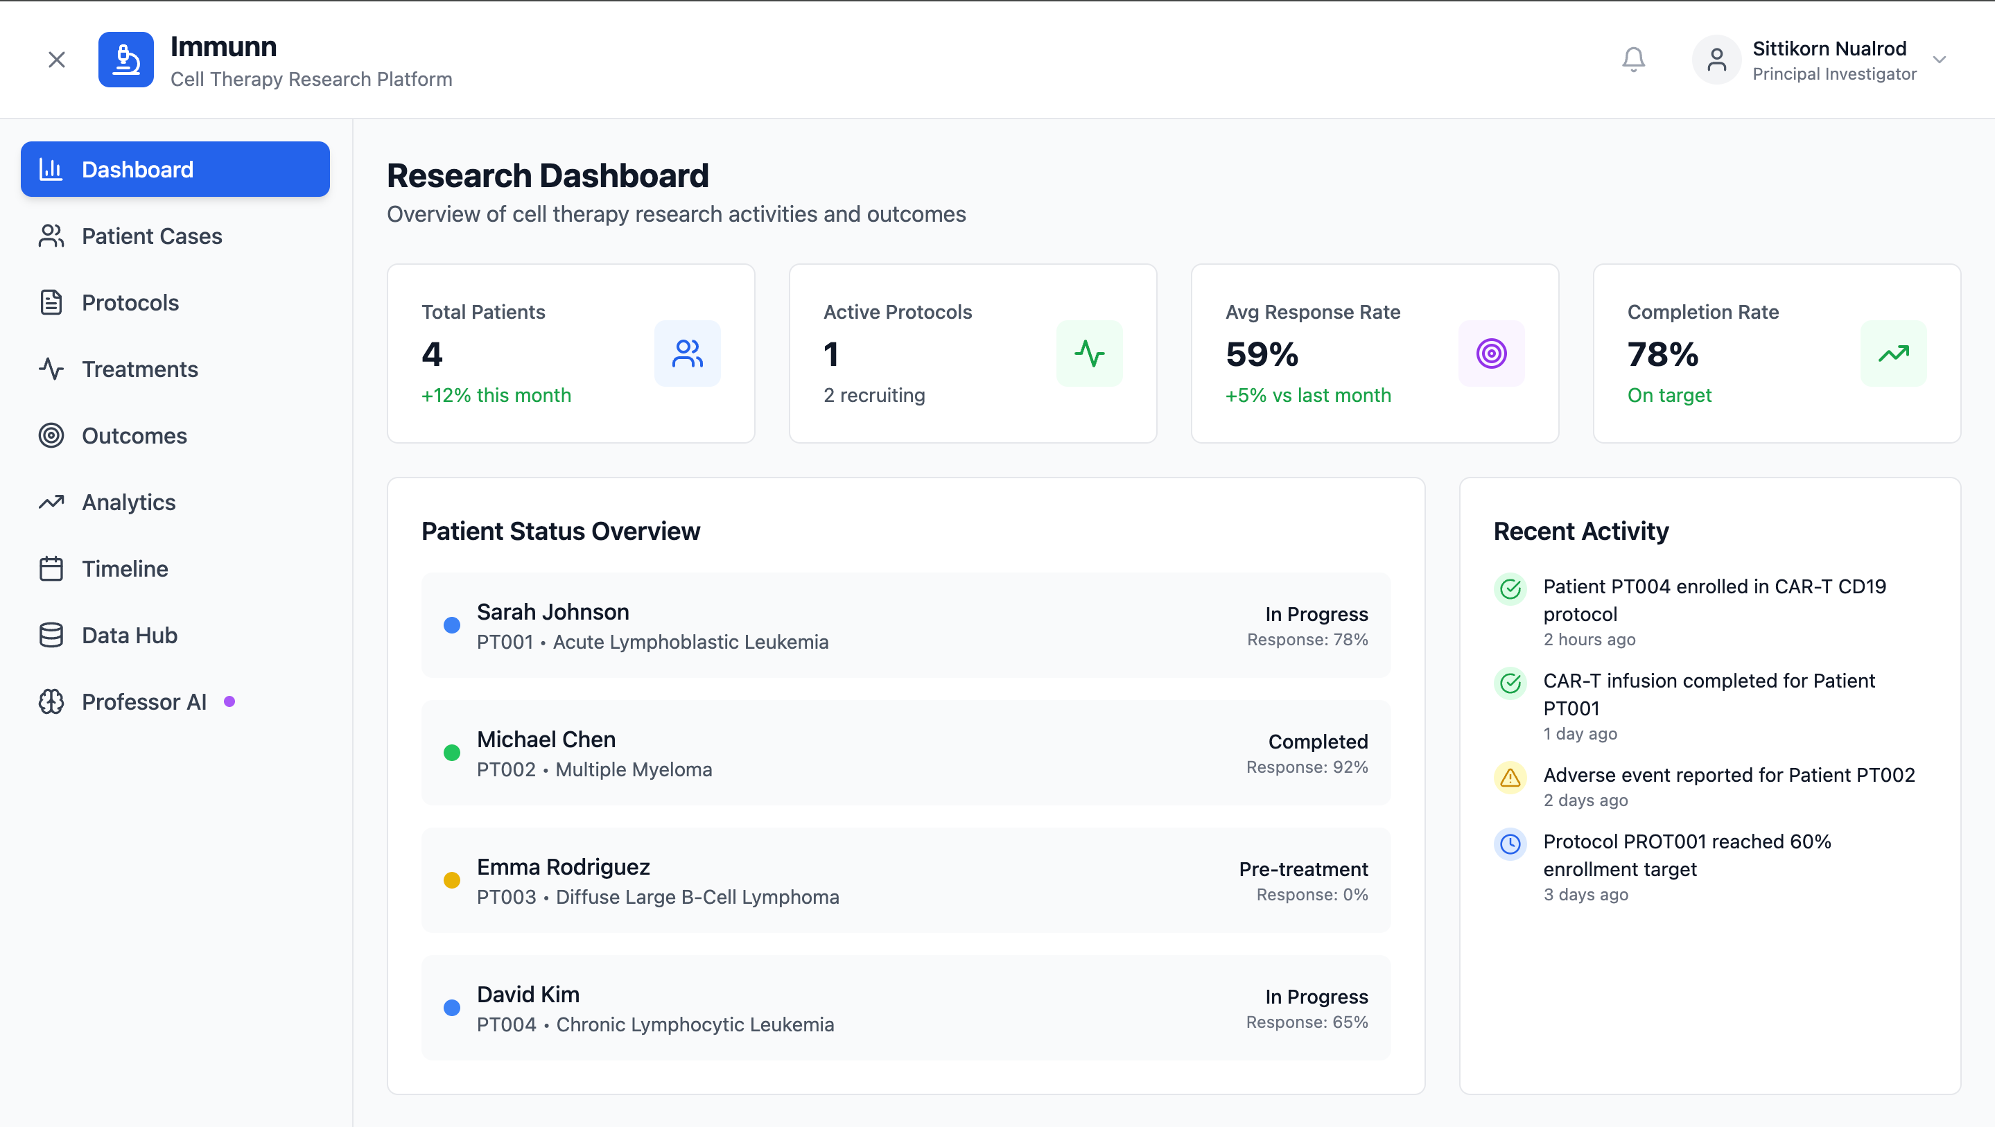1995x1127 pixels.
Task: Expand the Sittikorn Nualrod account dropdown
Action: point(1940,60)
